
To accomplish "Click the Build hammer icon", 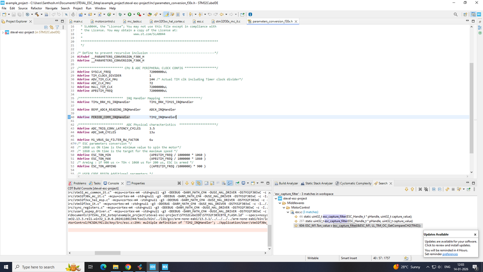I will pos(37,15).
